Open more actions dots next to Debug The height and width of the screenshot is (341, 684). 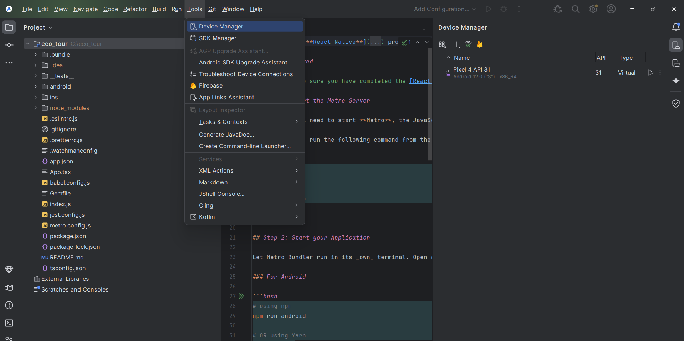(519, 9)
